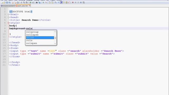Show the Document Map panel icon
Image resolution: width=169 pixels, height=95 pixels.
[x=66, y=2]
